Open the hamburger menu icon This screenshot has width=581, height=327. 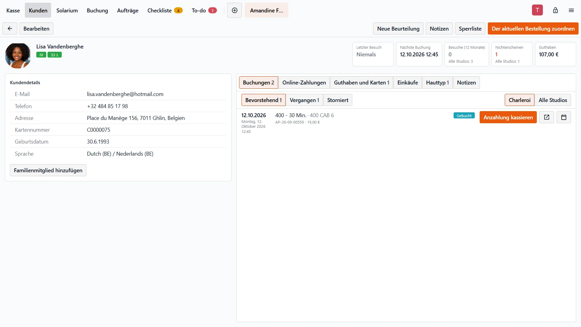pos(571,10)
